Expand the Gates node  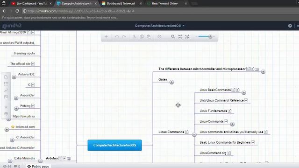pyautogui.click(x=171, y=82)
